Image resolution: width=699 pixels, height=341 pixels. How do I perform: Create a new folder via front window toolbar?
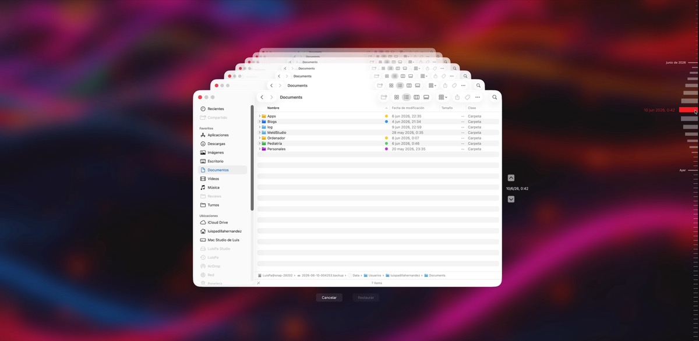(x=384, y=97)
